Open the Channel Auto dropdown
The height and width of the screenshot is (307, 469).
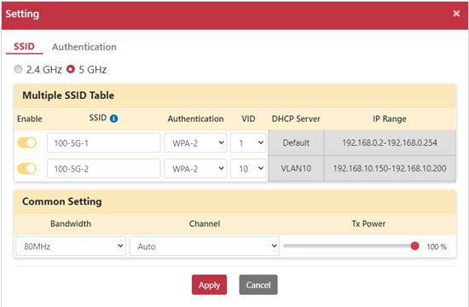[x=205, y=246]
